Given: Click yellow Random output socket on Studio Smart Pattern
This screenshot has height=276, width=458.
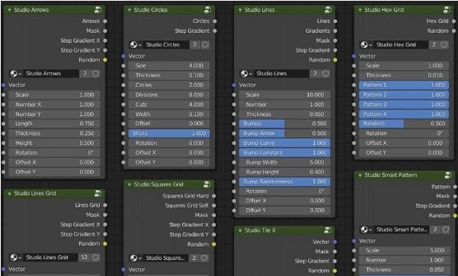Looking at the screenshot, I should 455,216.
